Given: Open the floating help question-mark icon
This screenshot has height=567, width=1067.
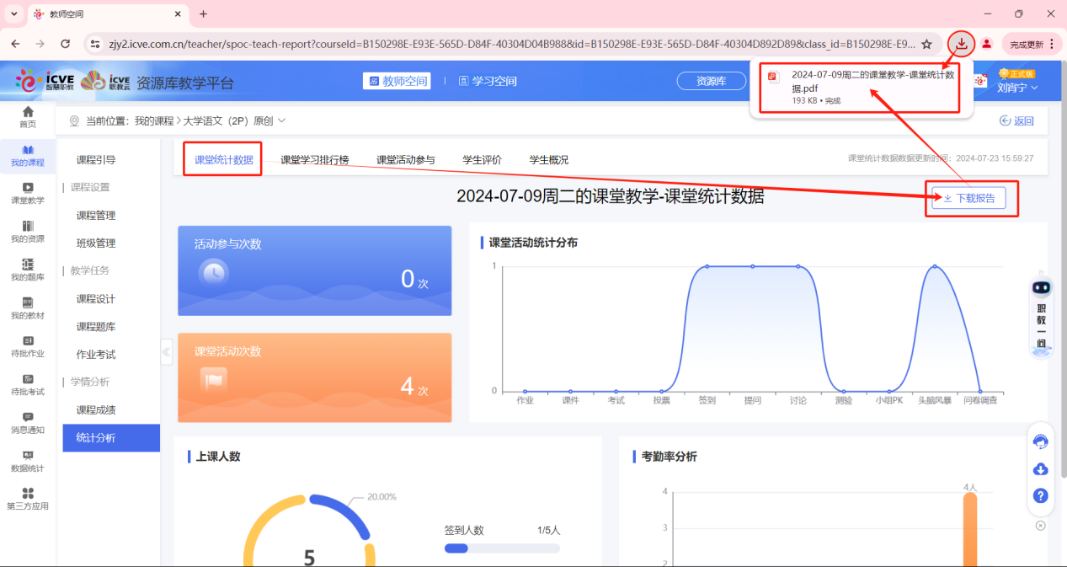Looking at the screenshot, I should [x=1041, y=495].
